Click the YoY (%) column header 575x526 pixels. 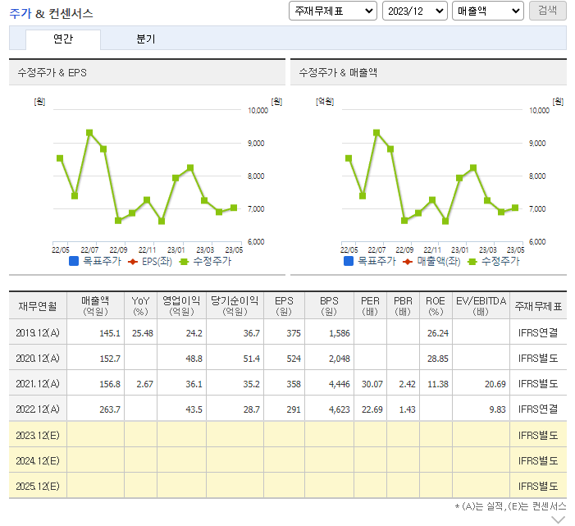140,305
